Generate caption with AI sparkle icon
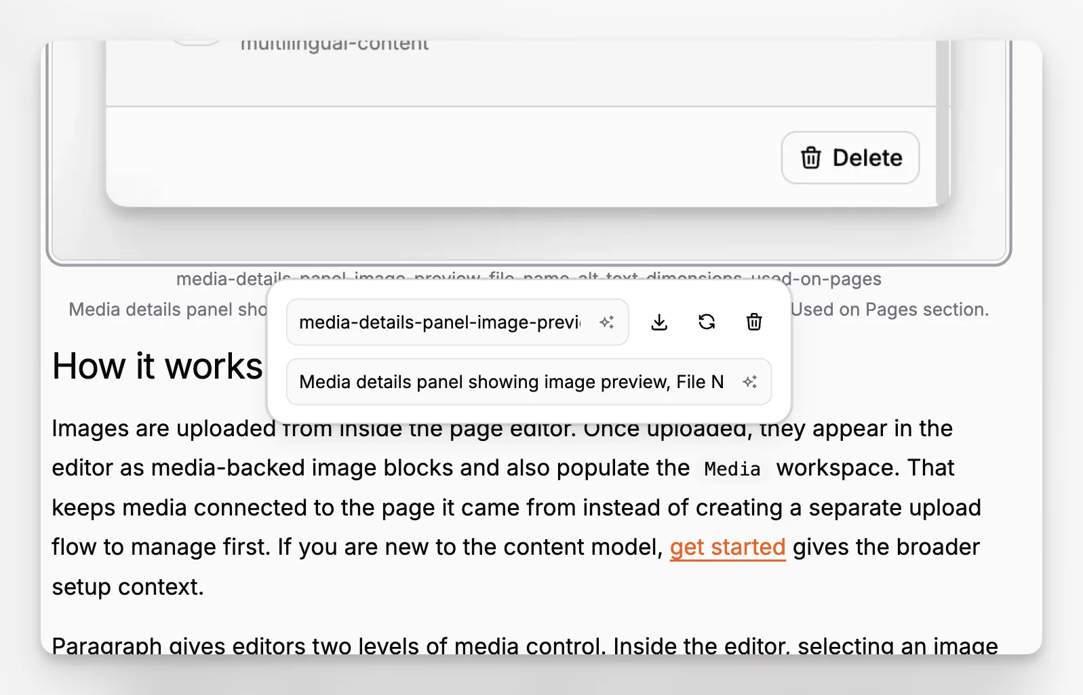This screenshot has width=1083, height=695. pyautogui.click(x=749, y=382)
